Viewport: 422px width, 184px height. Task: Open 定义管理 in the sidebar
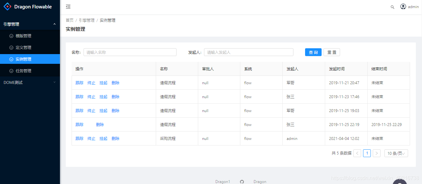tap(30, 48)
